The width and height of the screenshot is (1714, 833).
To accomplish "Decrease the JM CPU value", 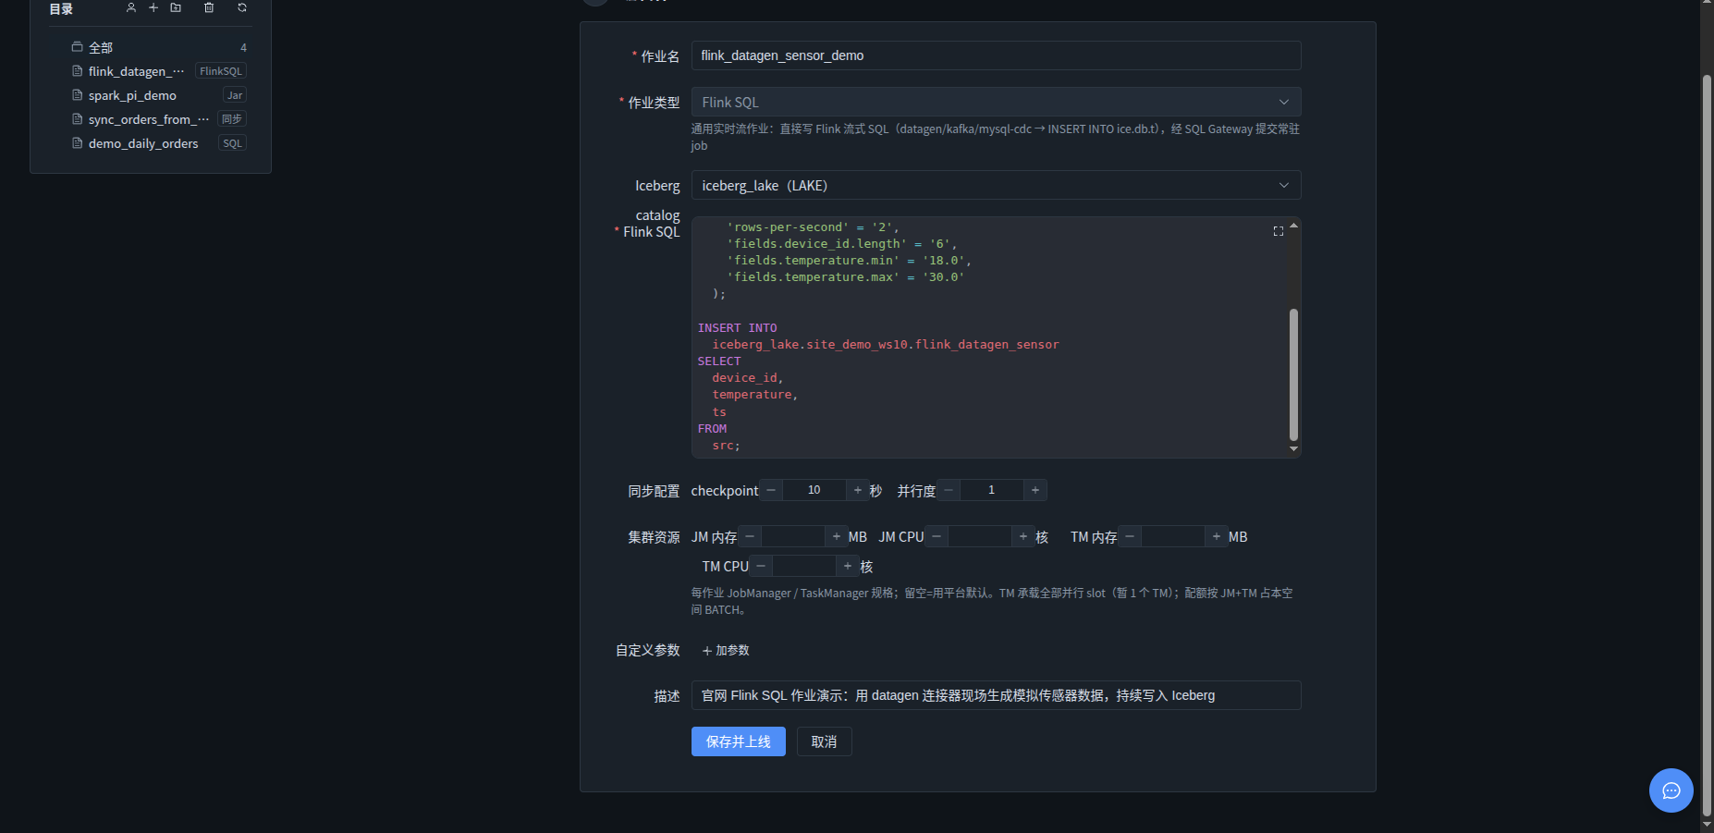I will [x=937, y=536].
